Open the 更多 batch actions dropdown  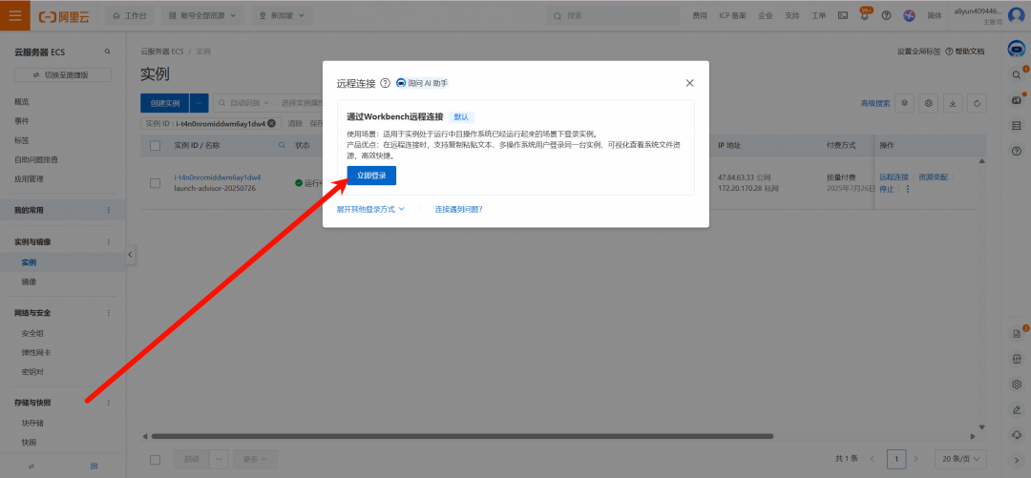pos(255,459)
